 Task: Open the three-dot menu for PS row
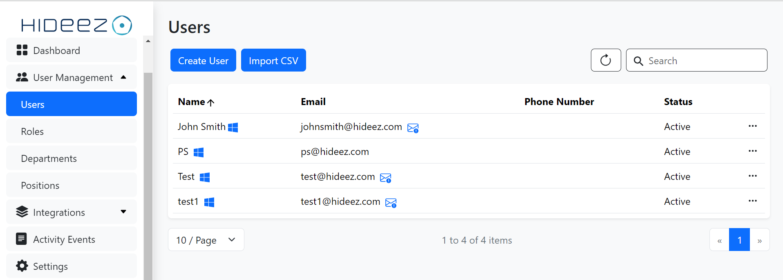coord(752,151)
